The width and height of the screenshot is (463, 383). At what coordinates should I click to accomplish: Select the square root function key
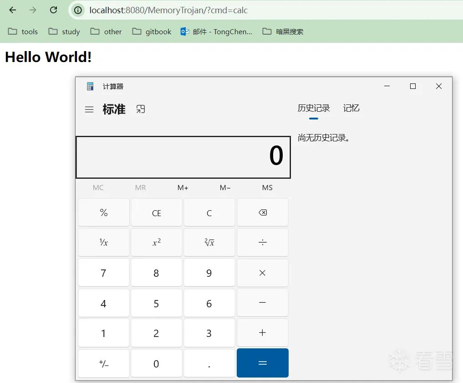click(x=209, y=243)
